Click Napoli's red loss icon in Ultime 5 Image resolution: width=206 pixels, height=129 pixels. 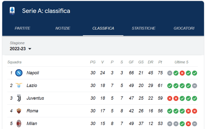(182, 73)
